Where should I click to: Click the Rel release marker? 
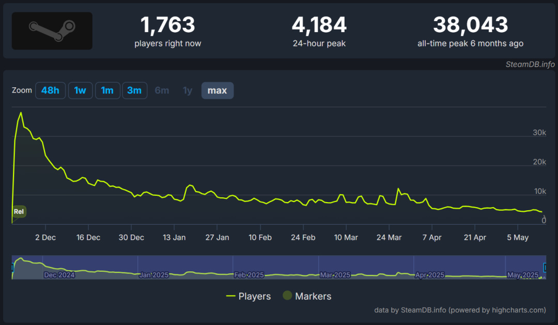[19, 211]
